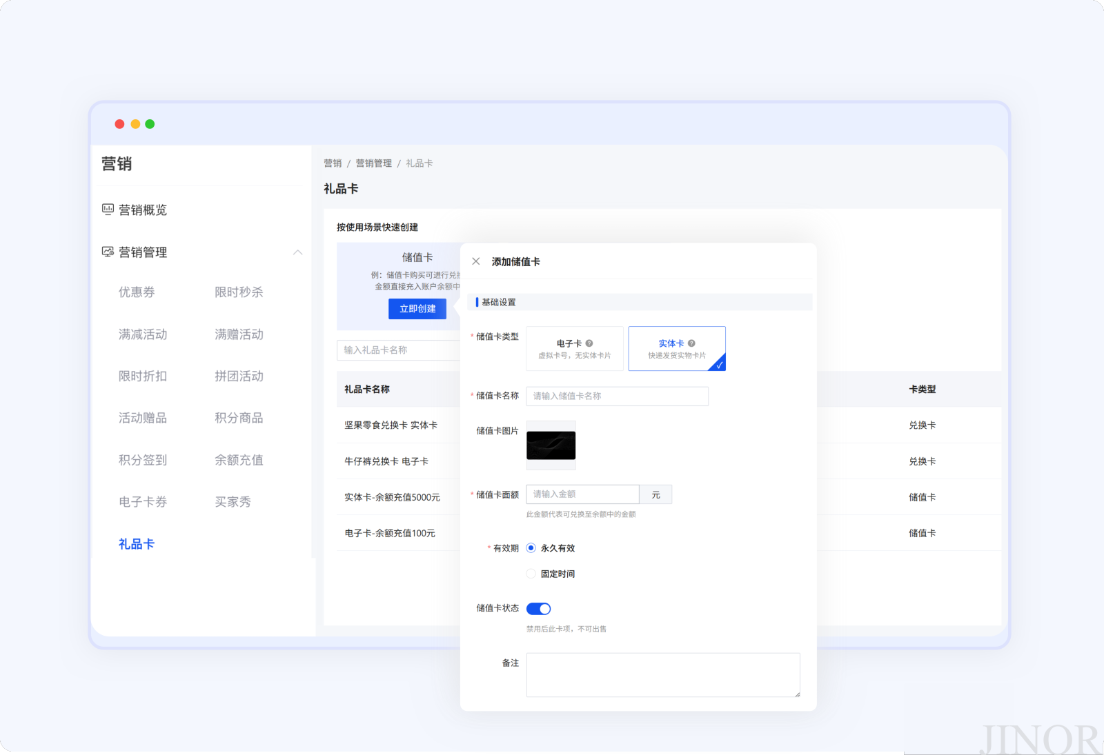Open the 满减活动 menu item
The width and height of the screenshot is (1104, 755).
click(143, 334)
